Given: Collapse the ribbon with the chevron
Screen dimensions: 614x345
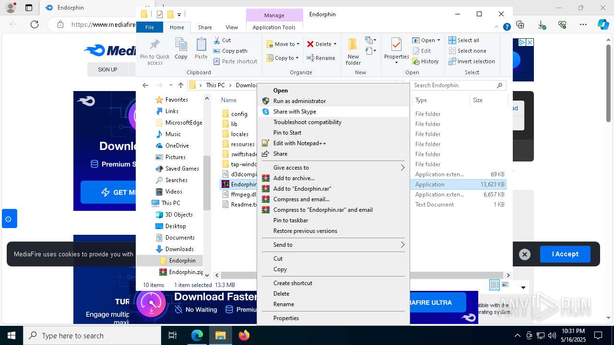Looking at the screenshot, I should tap(496, 27).
